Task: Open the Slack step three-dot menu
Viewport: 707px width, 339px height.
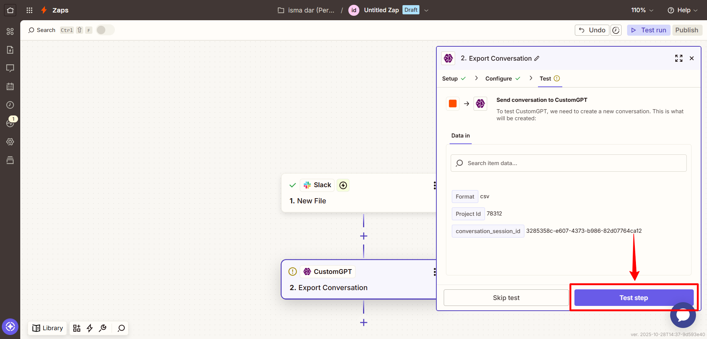Action: [x=435, y=185]
